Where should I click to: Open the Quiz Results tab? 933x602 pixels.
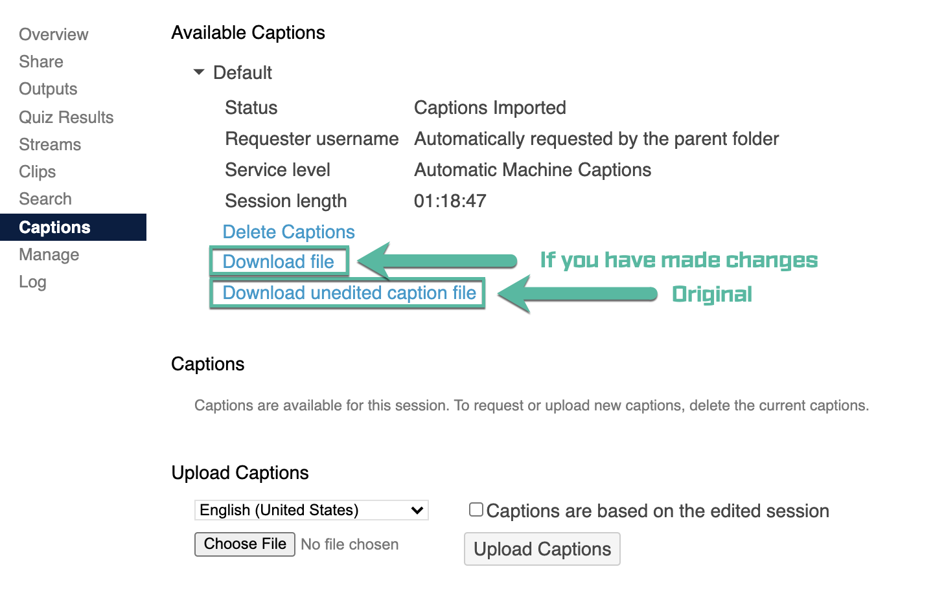[x=66, y=117]
